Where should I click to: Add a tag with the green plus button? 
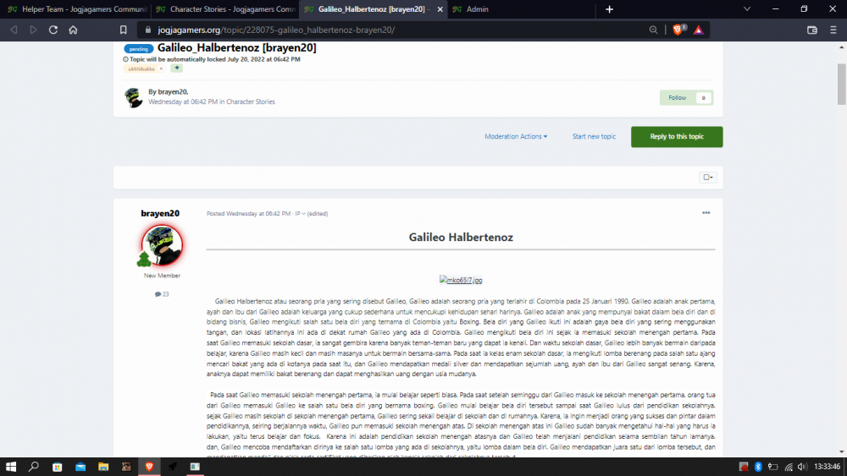point(177,68)
